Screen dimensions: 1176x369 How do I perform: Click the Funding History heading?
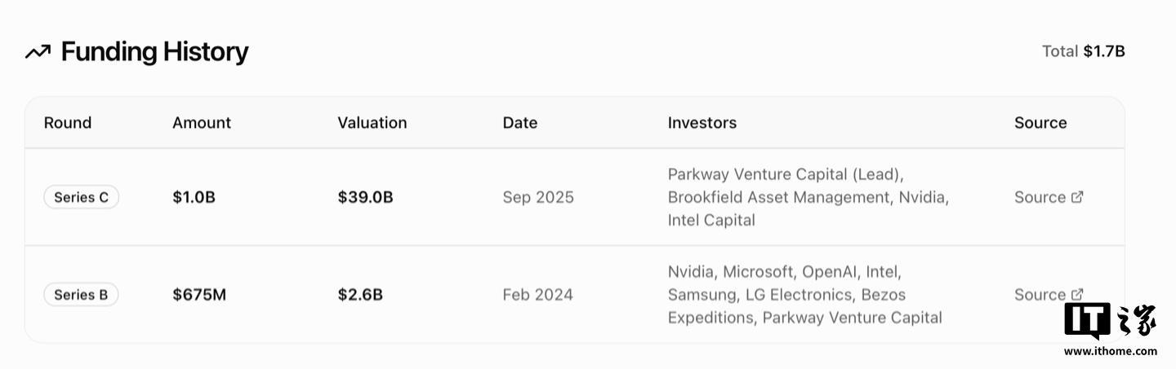point(154,52)
